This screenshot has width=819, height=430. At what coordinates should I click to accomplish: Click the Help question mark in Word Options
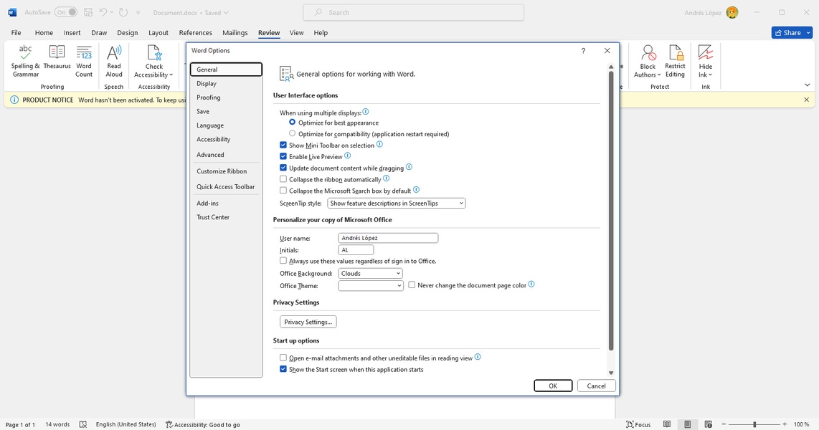(x=583, y=51)
